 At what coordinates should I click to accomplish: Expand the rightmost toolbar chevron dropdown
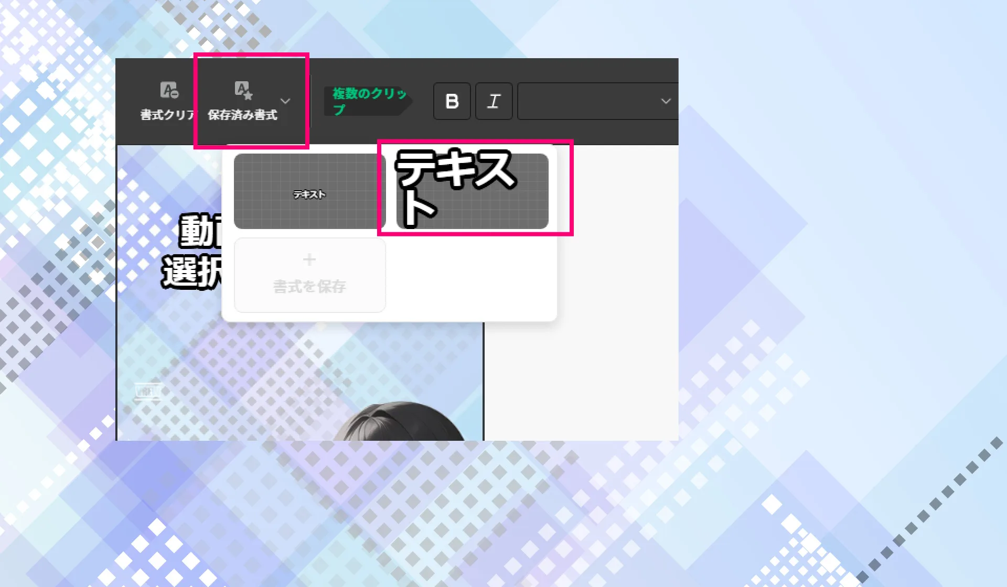[x=665, y=101]
